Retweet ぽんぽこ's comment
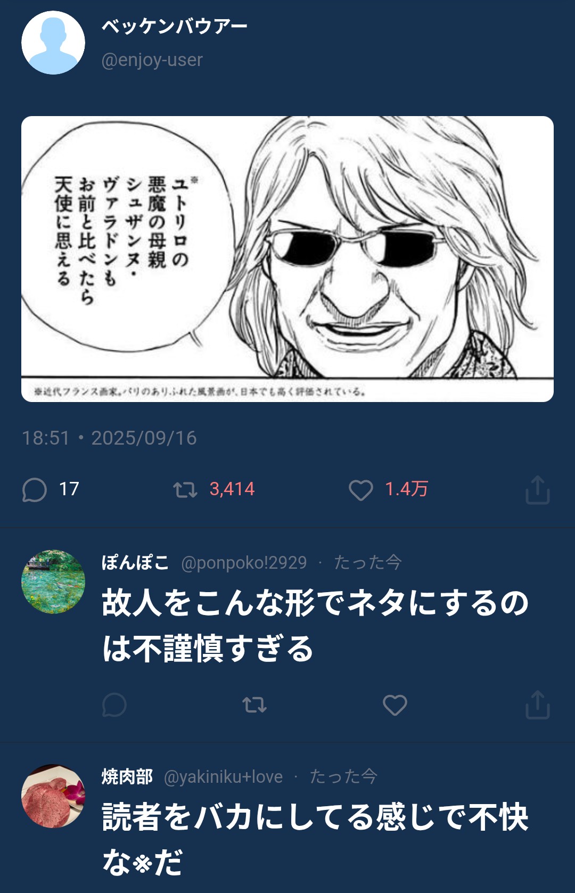The image size is (575, 893). pyautogui.click(x=254, y=705)
